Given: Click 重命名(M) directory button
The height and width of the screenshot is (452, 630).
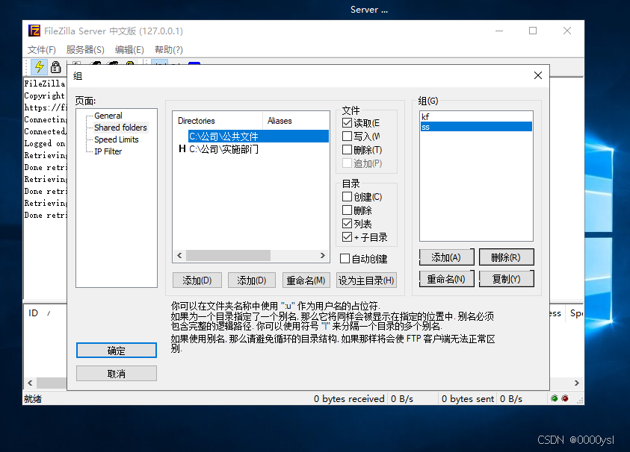Looking at the screenshot, I should tap(306, 280).
